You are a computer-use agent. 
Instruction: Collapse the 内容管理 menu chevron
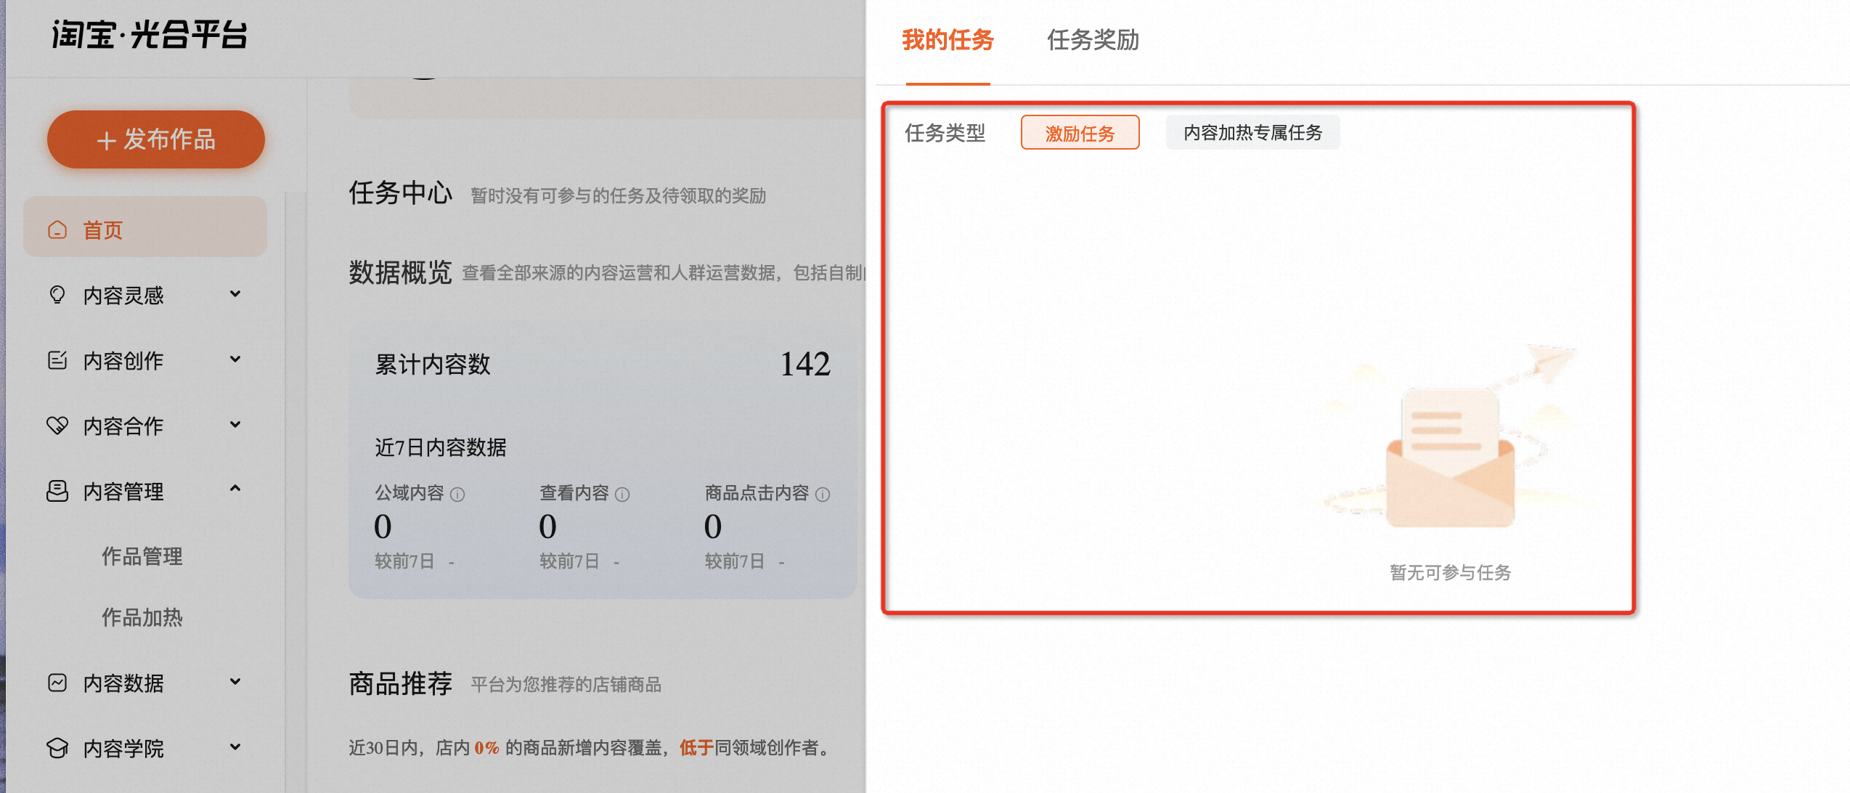click(235, 489)
